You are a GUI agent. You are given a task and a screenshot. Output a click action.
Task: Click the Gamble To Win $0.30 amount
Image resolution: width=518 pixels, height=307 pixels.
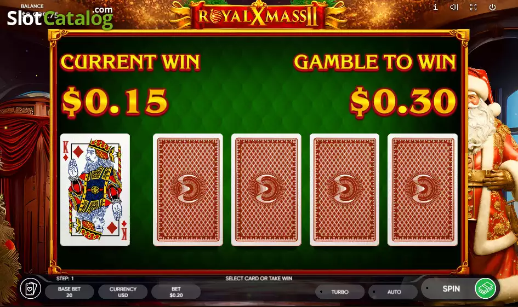click(x=403, y=102)
